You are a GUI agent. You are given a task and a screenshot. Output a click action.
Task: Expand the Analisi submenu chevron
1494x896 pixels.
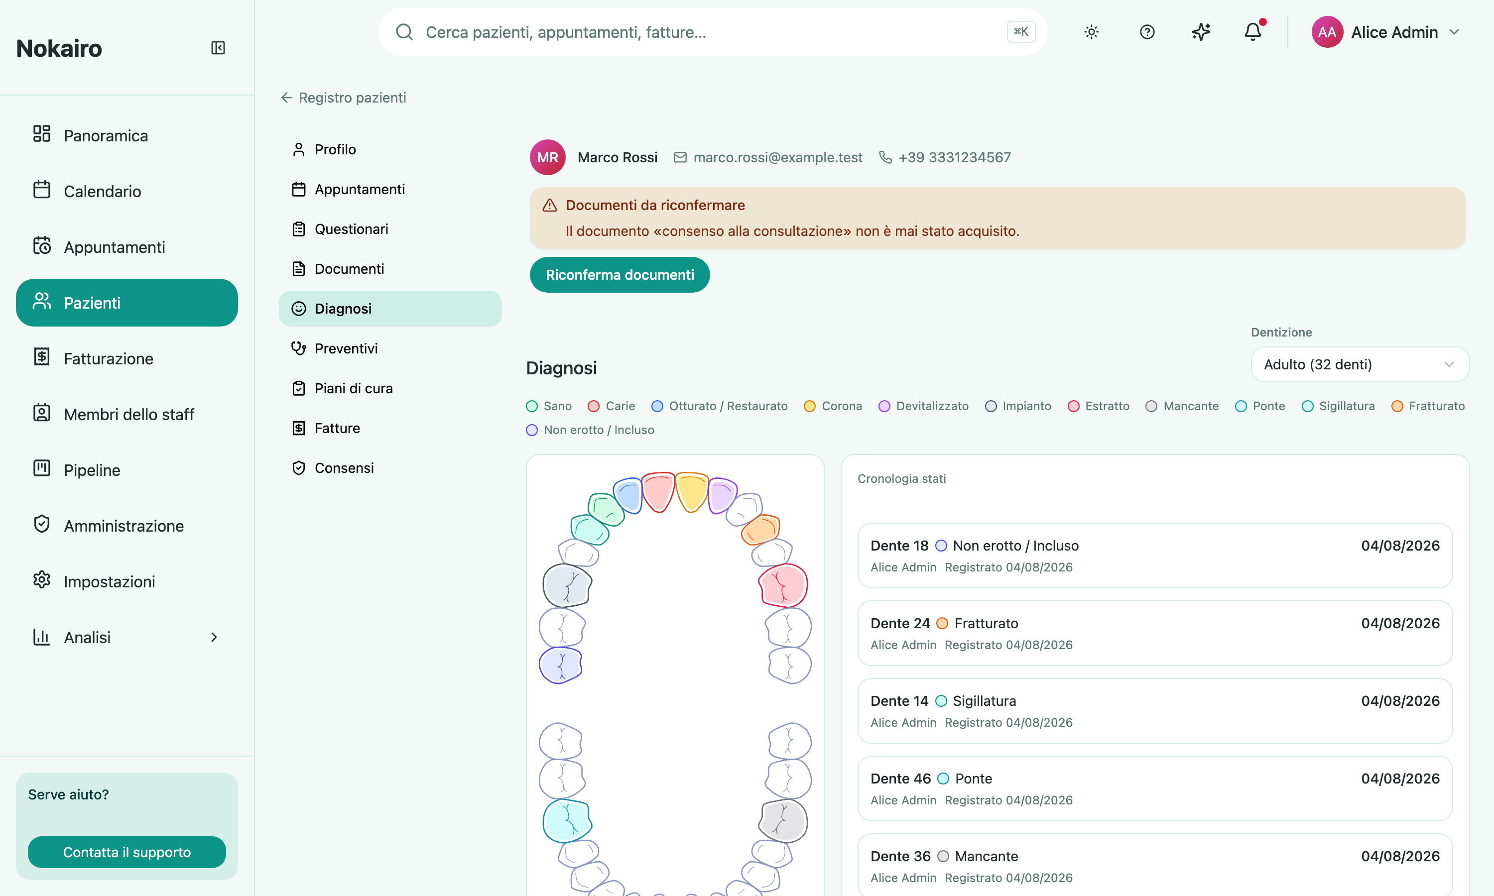click(x=214, y=637)
